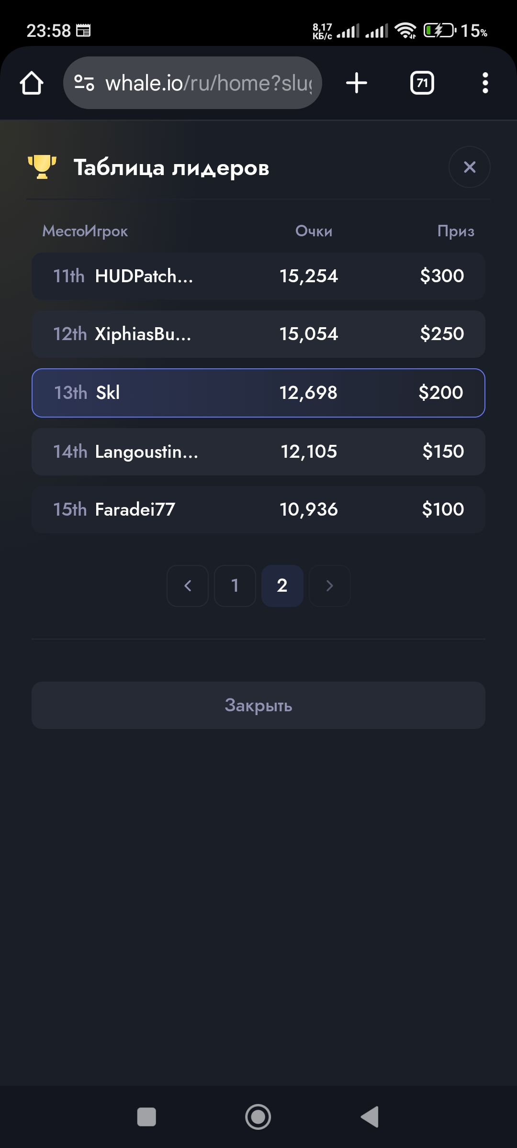Image resolution: width=517 pixels, height=1148 pixels.
Task: Open the tab switcher showing 71 tabs
Action: pos(422,83)
